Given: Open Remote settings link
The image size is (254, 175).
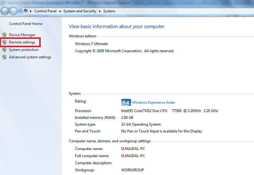Looking at the screenshot, I should 22,42.
